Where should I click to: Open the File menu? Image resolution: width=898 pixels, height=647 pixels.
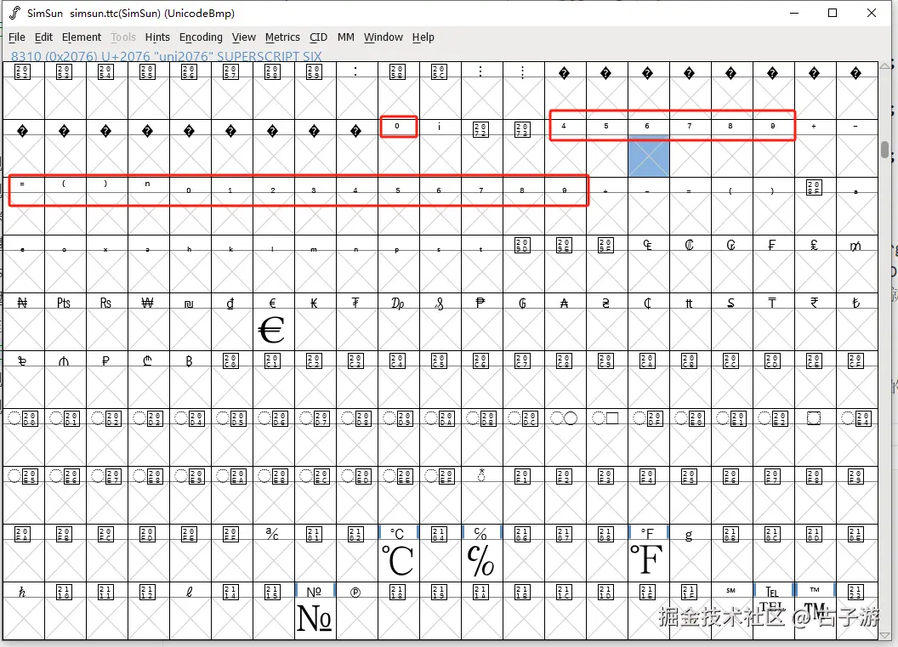point(17,37)
